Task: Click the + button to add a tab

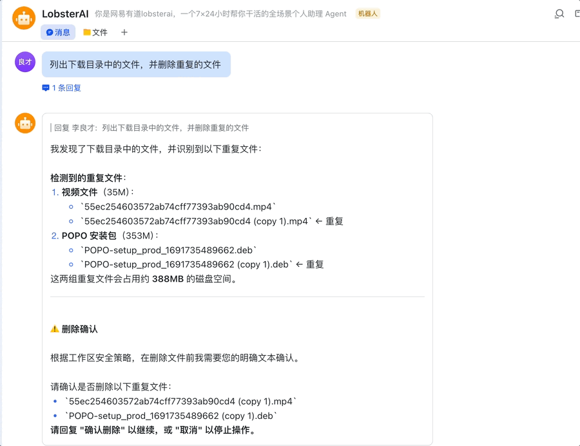Action: click(x=124, y=31)
